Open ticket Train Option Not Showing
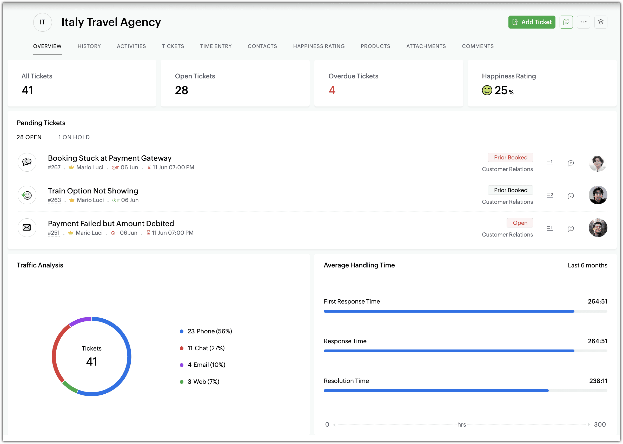 (93, 191)
